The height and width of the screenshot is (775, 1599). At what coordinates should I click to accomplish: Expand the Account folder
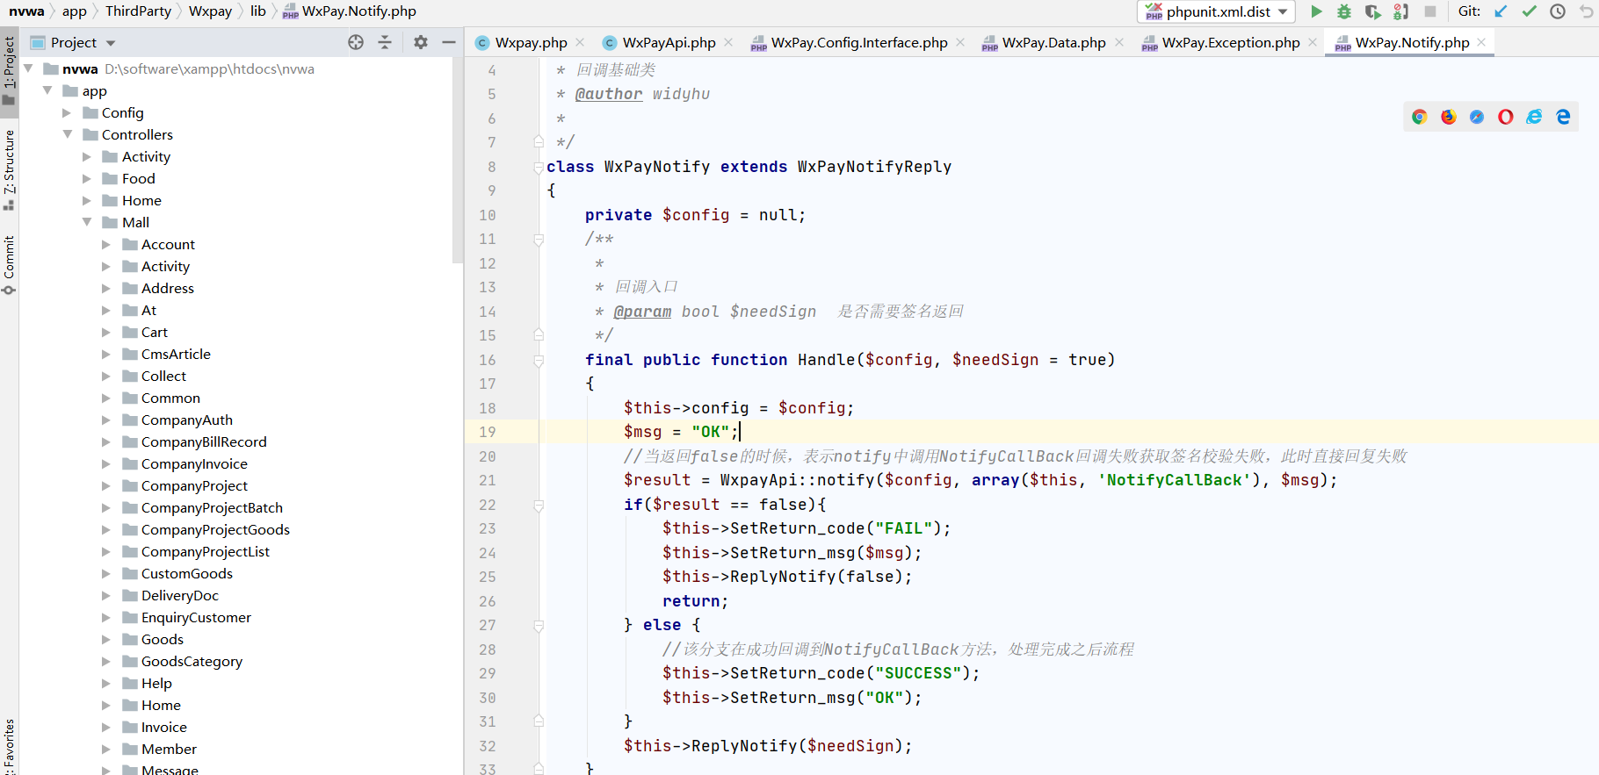click(x=106, y=244)
